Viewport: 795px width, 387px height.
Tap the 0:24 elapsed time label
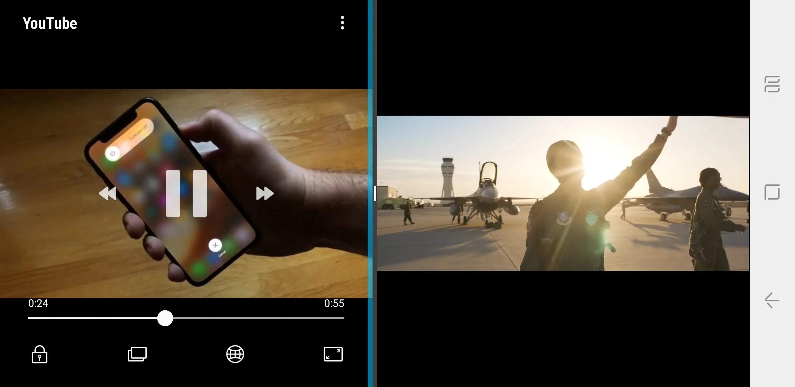(x=38, y=303)
